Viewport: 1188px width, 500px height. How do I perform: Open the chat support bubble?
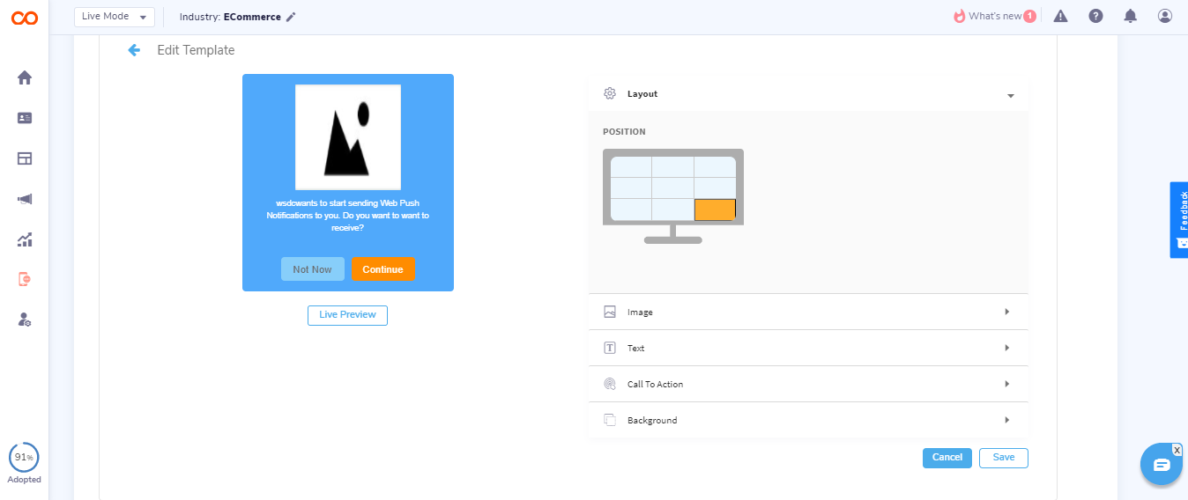1161,465
